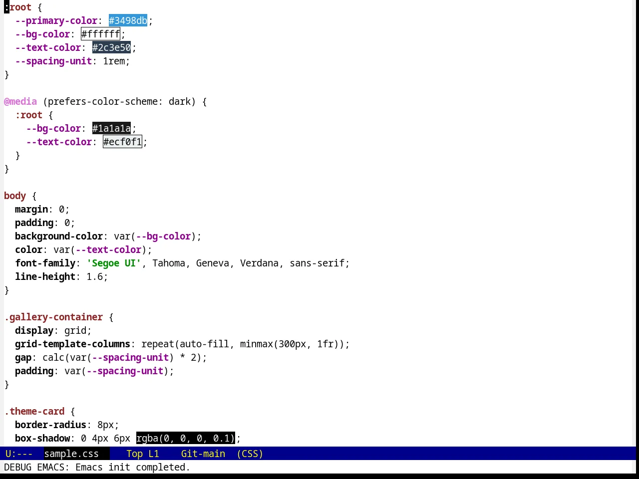Image resolution: width=639 pixels, height=479 pixels.
Task: Click the echo area message 'Emacs init completed.'
Action: click(x=133, y=467)
